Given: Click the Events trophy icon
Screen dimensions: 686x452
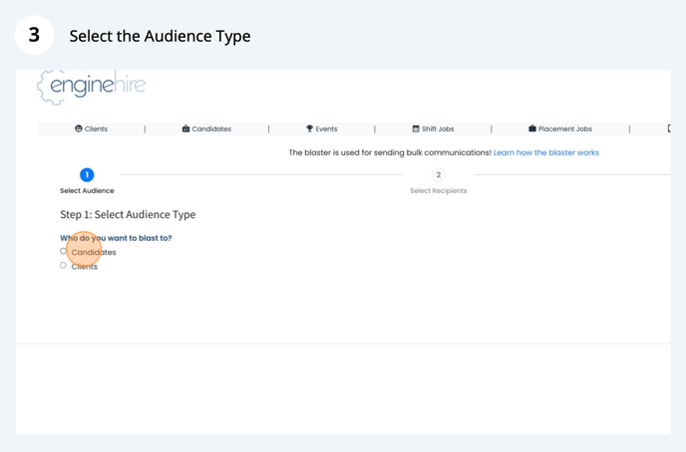Looking at the screenshot, I should 309,128.
